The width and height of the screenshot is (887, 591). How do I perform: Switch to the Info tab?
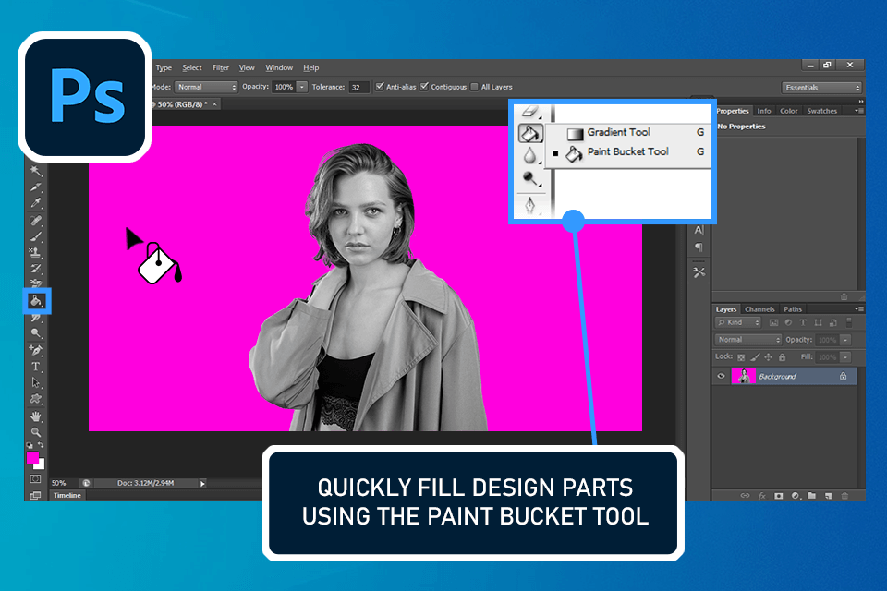764,111
